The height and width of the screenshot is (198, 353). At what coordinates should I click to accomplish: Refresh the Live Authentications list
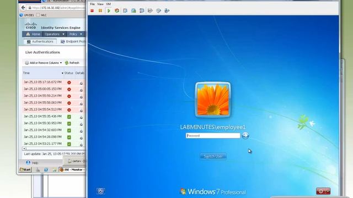coord(72,63)
